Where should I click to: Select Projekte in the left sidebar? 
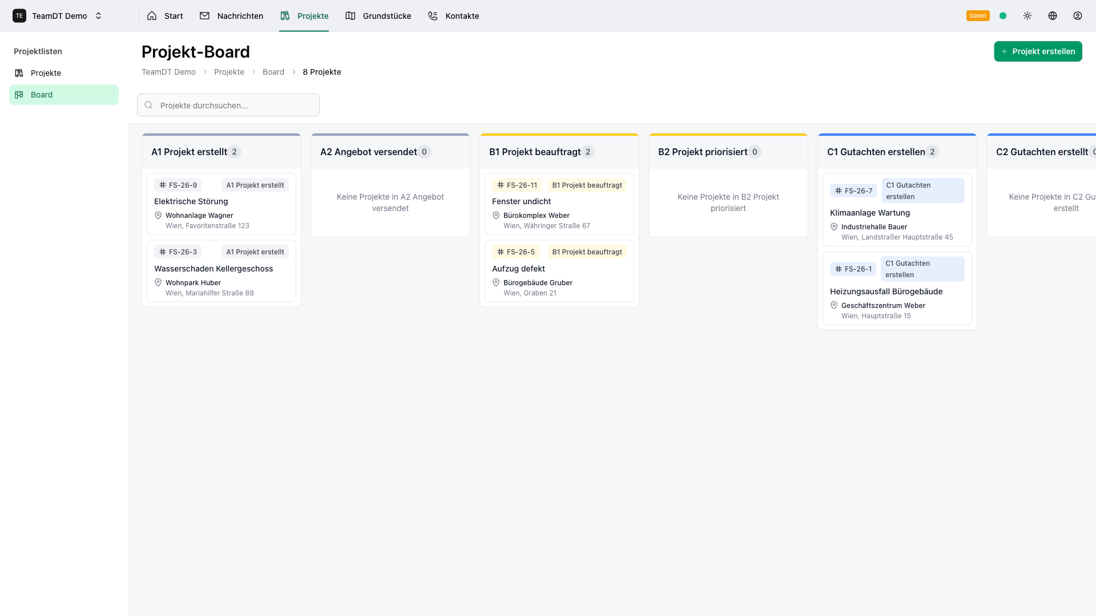(x=46, y=73)
